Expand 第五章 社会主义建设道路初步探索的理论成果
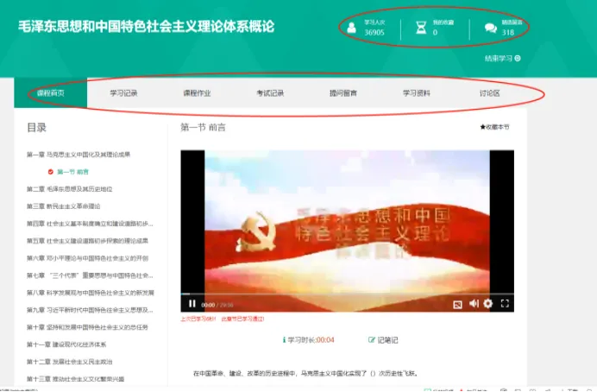The image size is (597, 392). pyautogui.click(x=87, y=241)
